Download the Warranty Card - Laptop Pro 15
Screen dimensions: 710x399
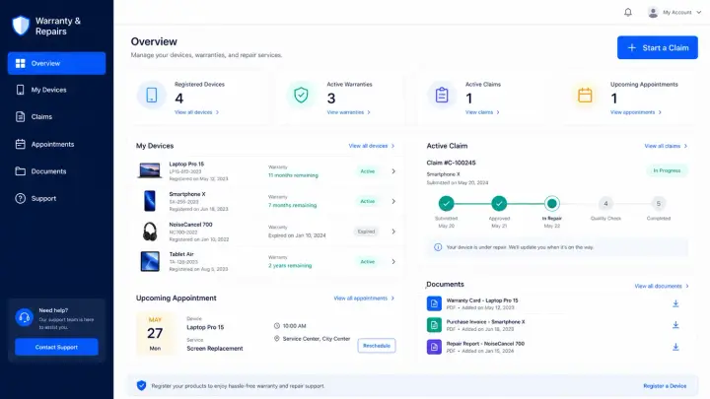pyautogui.click(x=675, y=303)
